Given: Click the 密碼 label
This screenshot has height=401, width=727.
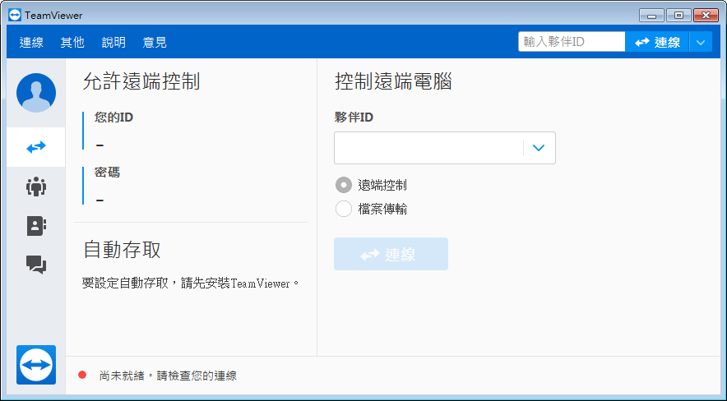Looking at the screenshot, I should click(x=107, y=173).
